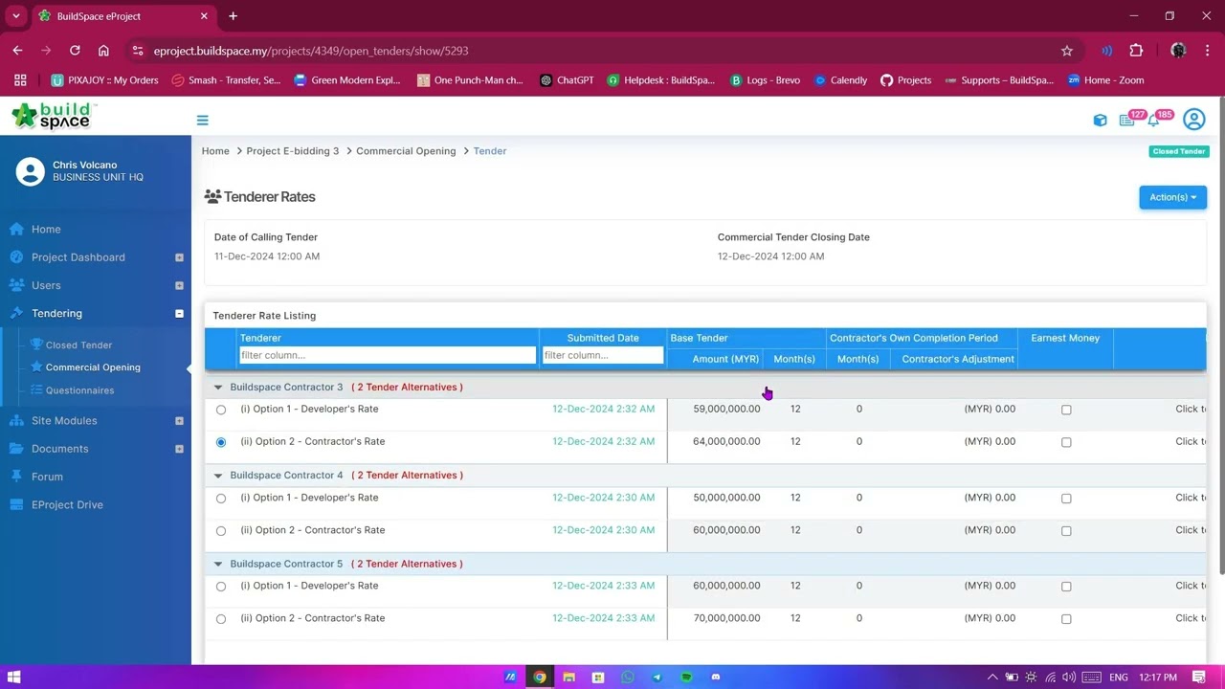Click the Submitted Date filter column input
This screenshot has width=1225, height=689.
point(603,355)
